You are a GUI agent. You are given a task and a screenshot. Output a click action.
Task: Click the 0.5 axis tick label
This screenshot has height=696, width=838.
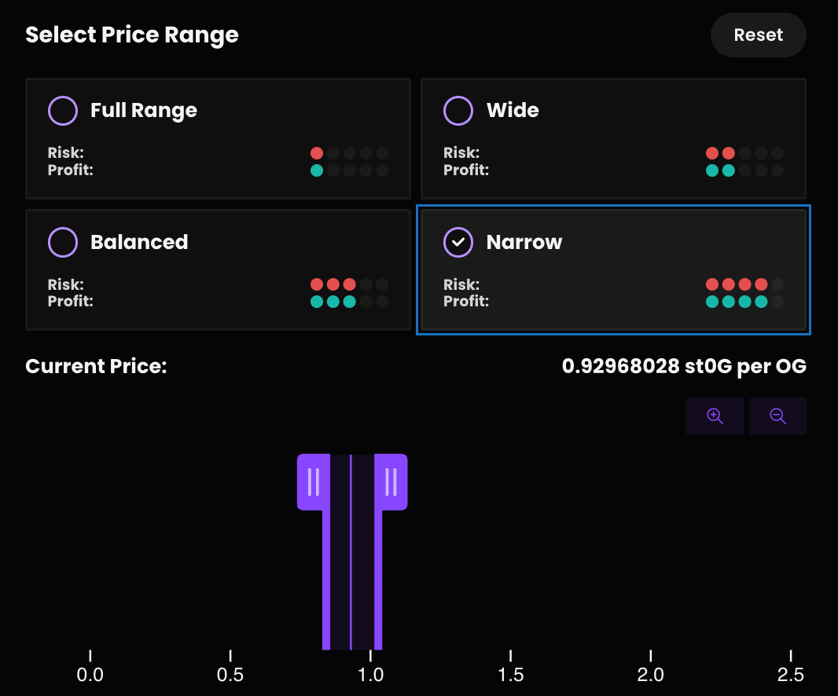pos(230,675)
